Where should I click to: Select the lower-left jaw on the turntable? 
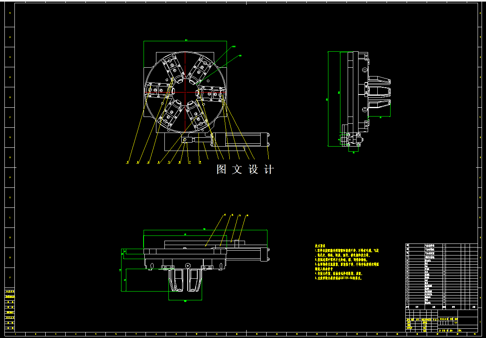171,113
